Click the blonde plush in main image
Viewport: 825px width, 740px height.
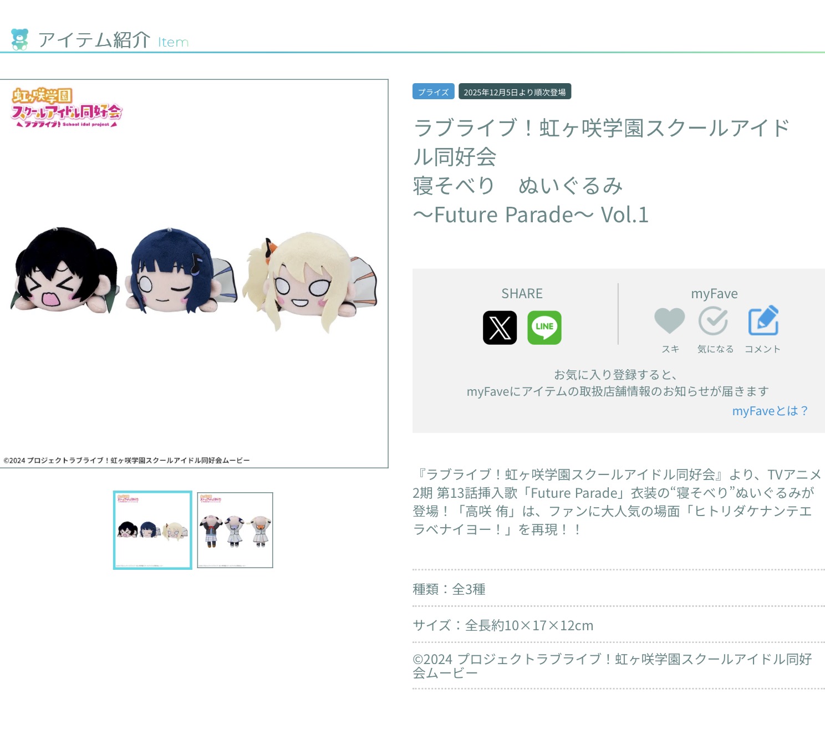click(310, 282)
